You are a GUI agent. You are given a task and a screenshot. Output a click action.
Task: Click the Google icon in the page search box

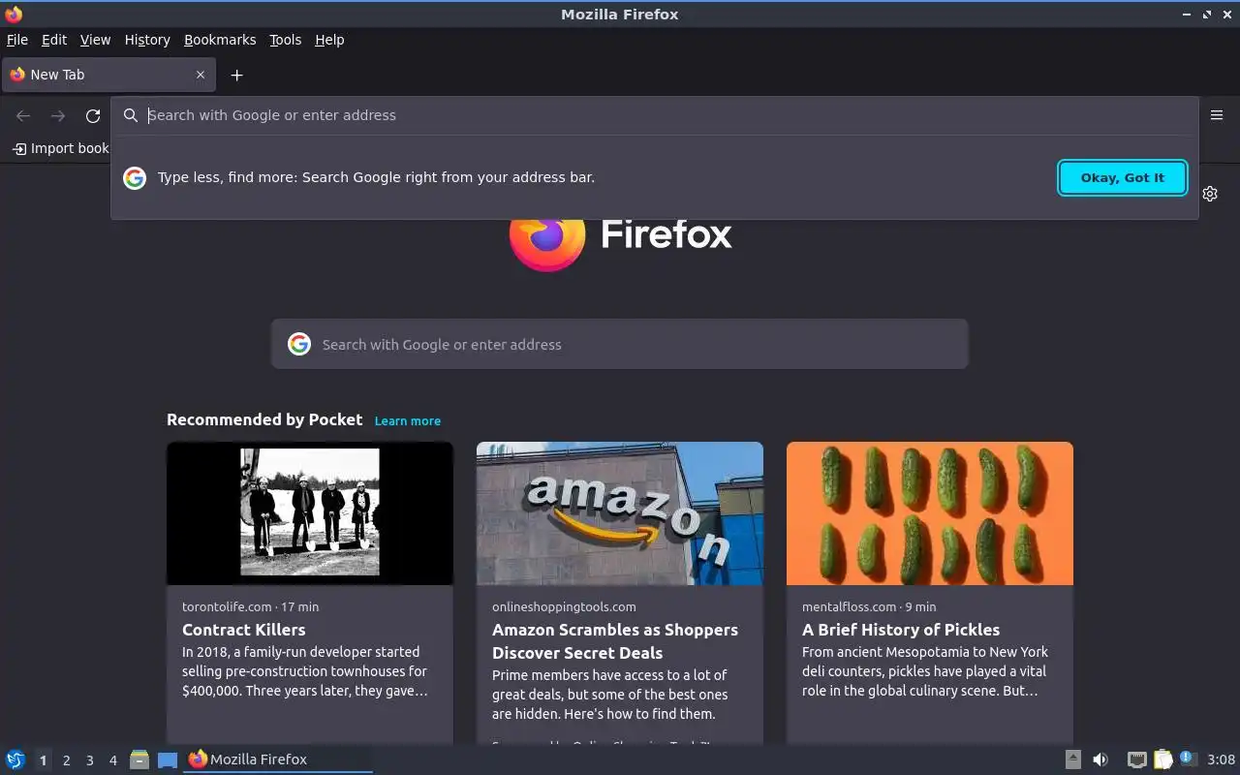(x=299, y=344)
